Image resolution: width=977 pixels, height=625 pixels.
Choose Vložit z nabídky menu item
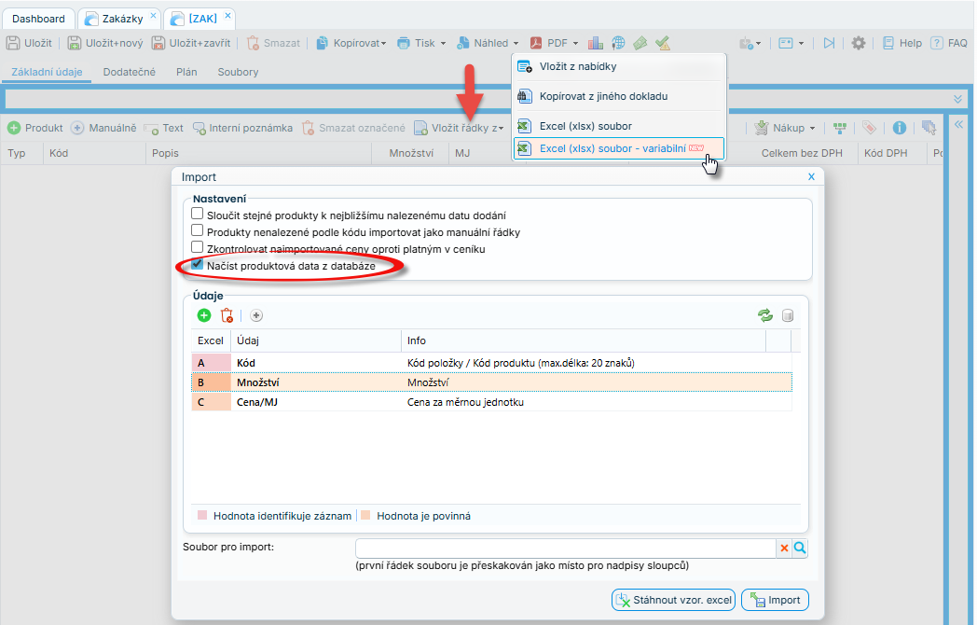619,66
